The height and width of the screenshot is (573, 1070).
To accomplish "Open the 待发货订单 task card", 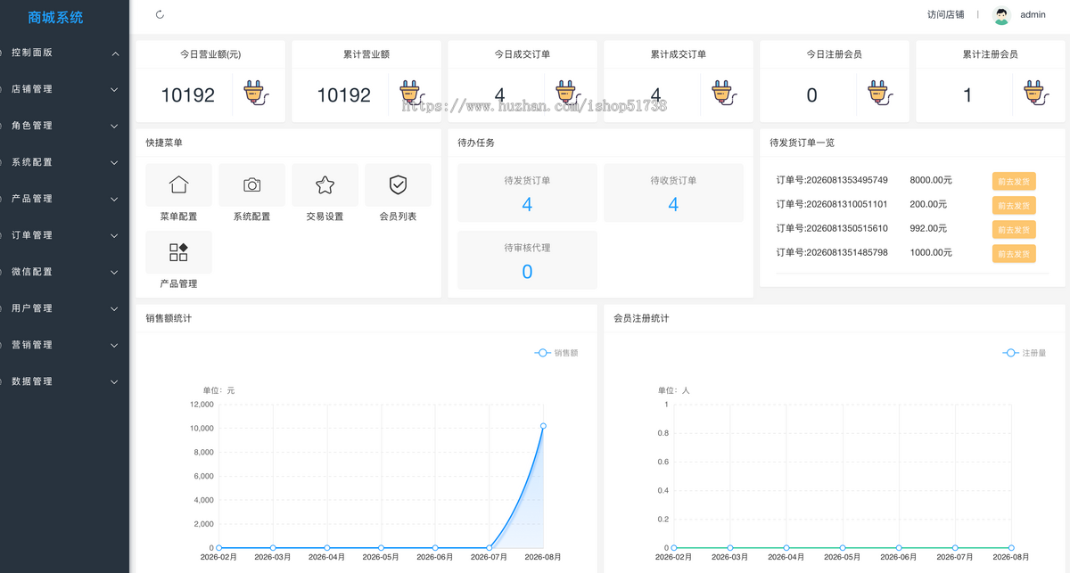I will (527, 193).
